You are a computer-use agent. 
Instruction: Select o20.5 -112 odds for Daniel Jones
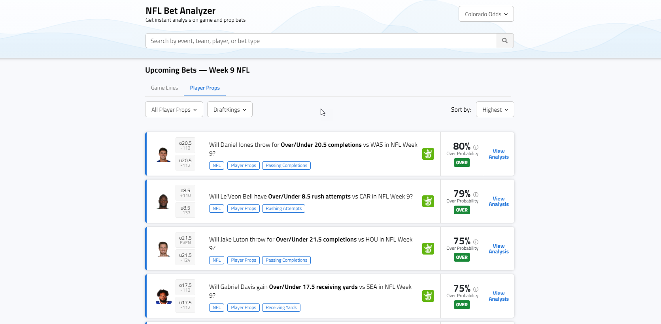point(185,146)
